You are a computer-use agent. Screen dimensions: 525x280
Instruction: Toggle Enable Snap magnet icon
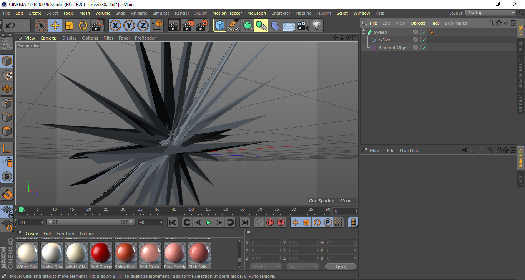coord(7,194)
